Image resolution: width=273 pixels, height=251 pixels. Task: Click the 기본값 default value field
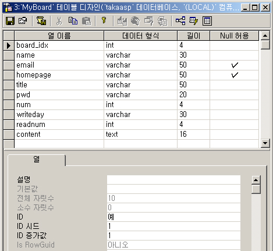click(x=173, y=189)
